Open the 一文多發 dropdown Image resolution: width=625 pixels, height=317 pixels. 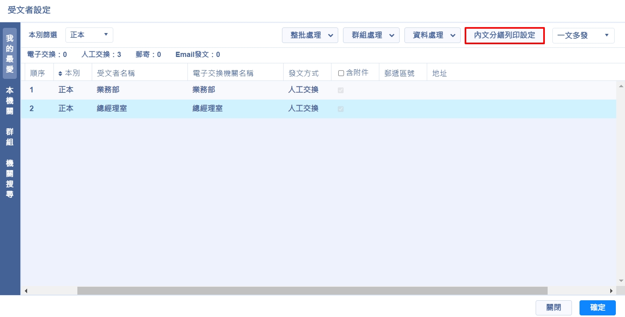[x=583, y=35]
